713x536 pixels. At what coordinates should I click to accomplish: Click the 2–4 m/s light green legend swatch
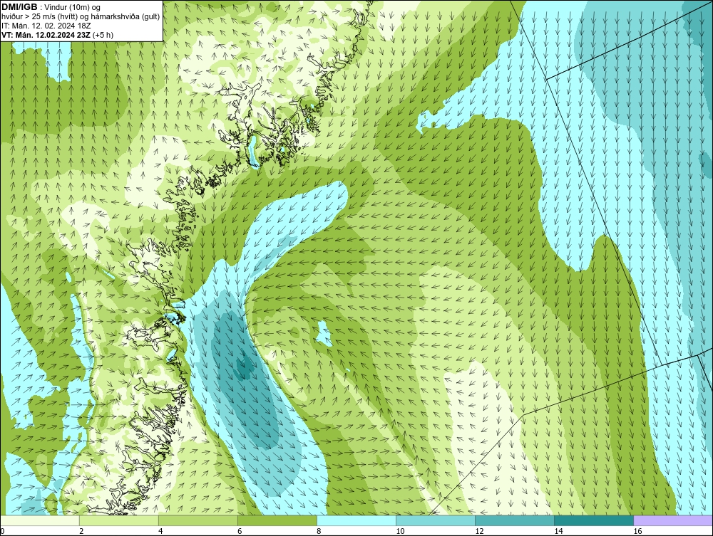(118, 520)
